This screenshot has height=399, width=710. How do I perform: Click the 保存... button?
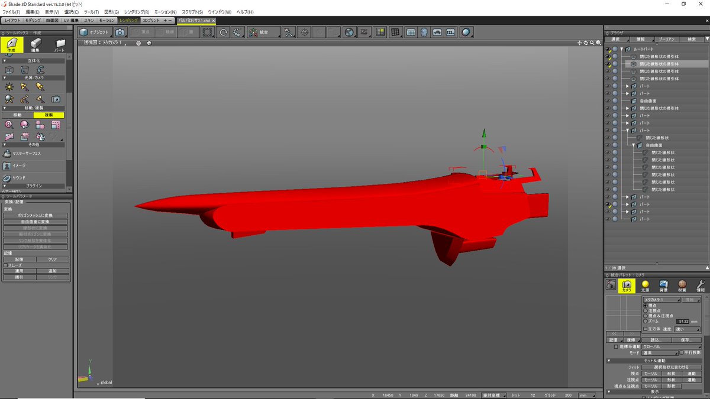pos(686,340)
